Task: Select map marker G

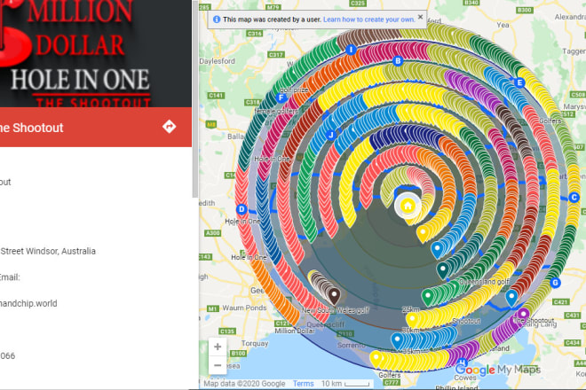Action: pyautogui.click(x=555, y=283)
